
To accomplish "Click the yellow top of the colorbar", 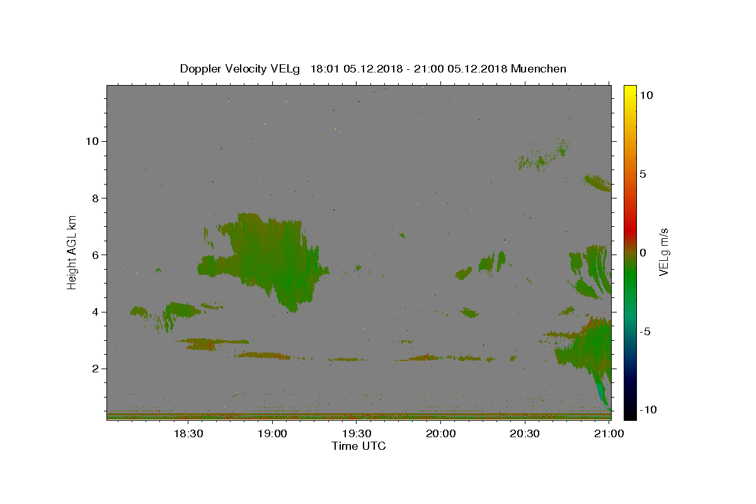I will pyautogui.click(x=629, y=92).
